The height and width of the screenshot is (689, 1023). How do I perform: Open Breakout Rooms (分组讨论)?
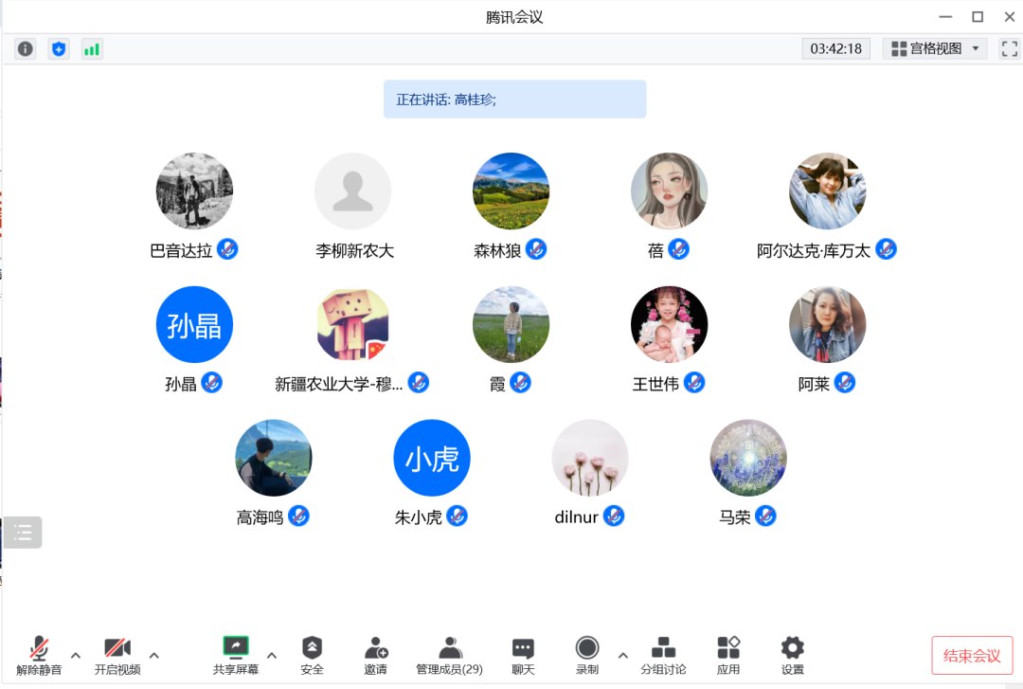coord(663,655)
